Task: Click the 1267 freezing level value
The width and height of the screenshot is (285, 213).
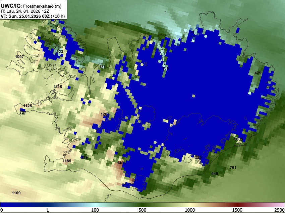Action: tap(105, 114)
